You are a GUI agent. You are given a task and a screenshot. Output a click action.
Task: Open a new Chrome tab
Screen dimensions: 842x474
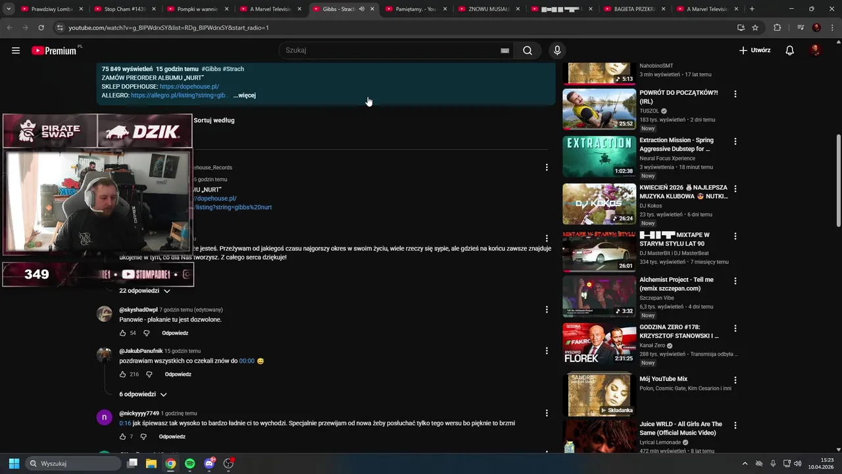coord(752,9)
